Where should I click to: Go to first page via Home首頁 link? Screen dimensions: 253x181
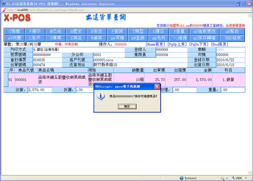pyautogui.click(x=156, y=44)
